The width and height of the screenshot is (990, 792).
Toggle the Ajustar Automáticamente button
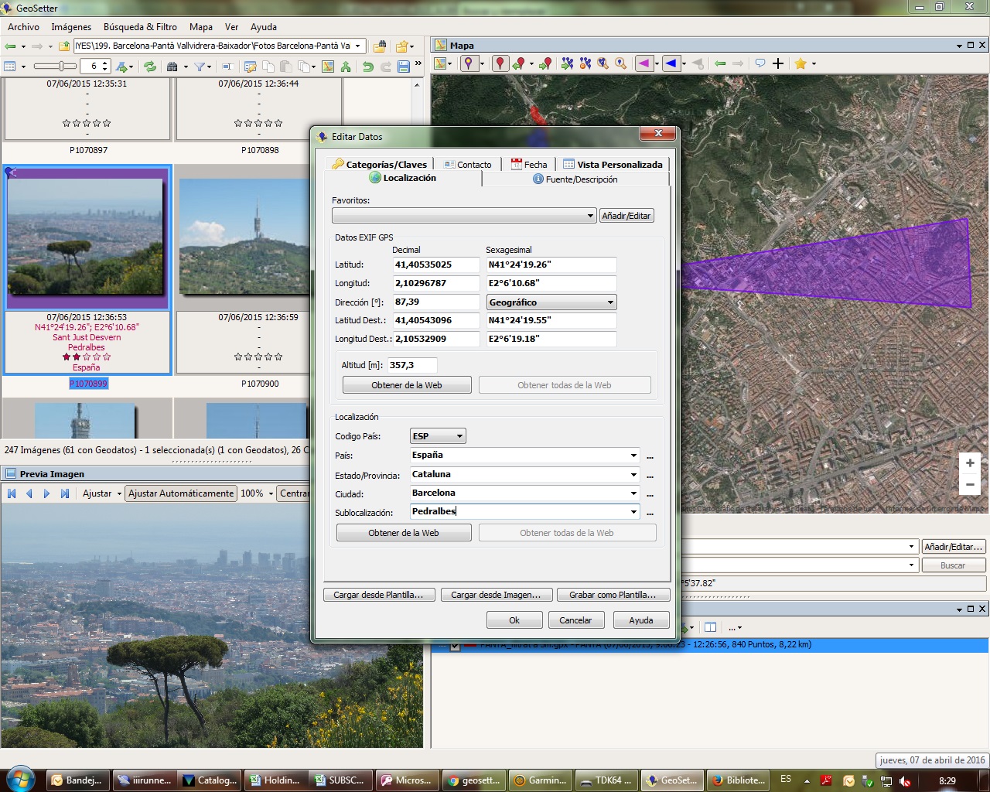[181, 493]
